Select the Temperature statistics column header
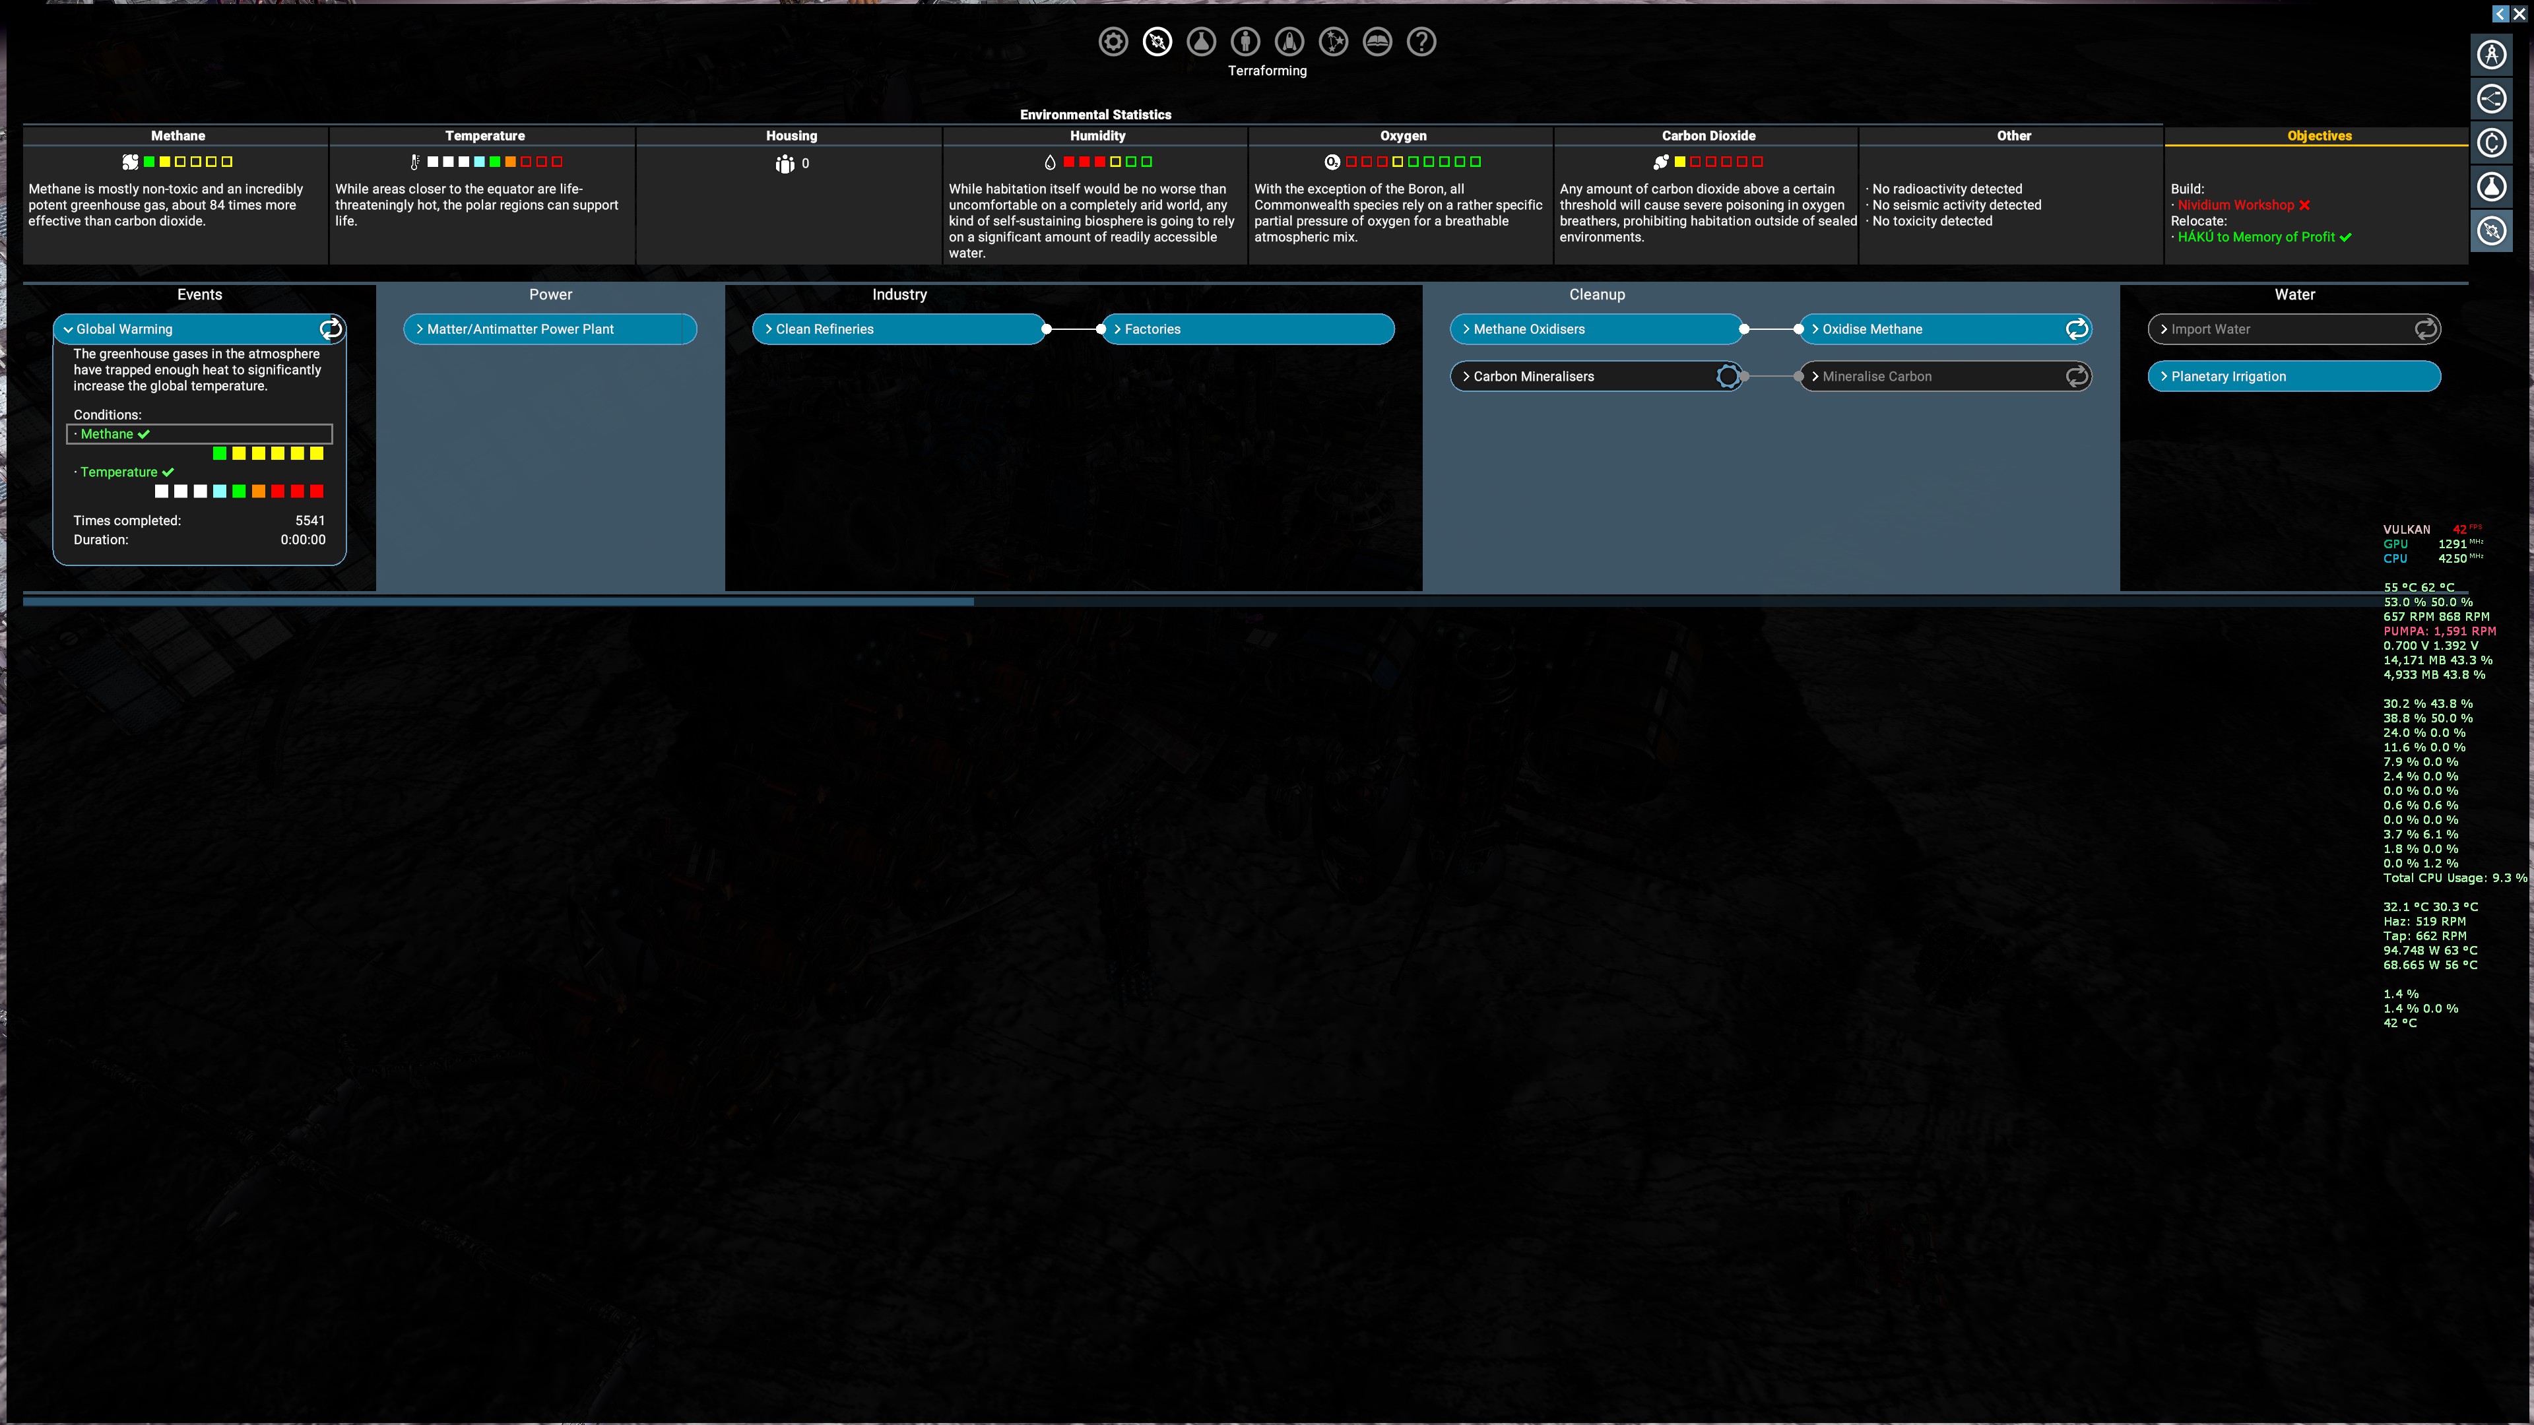 (484, 136)
